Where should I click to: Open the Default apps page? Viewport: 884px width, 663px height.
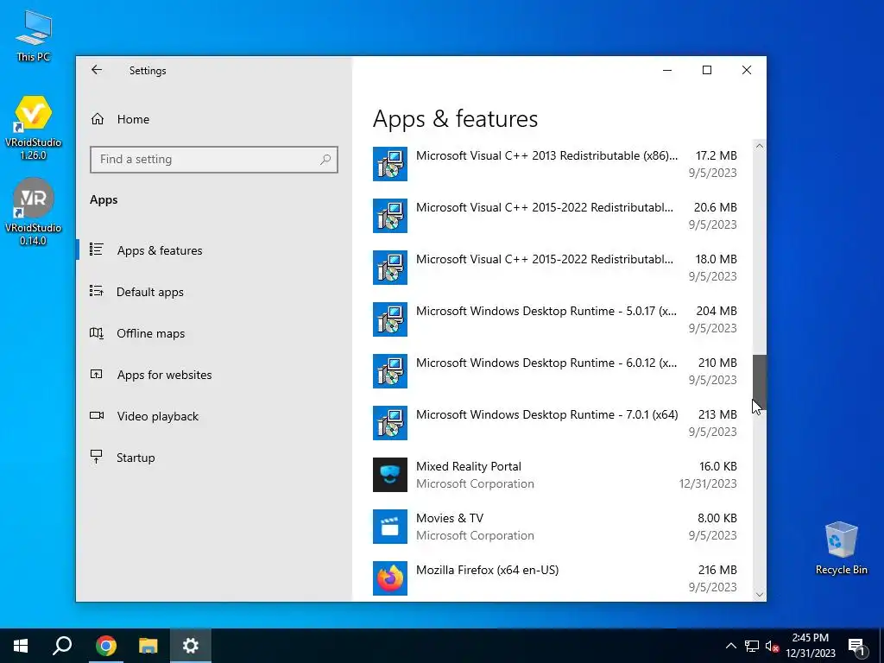(150, 292)
